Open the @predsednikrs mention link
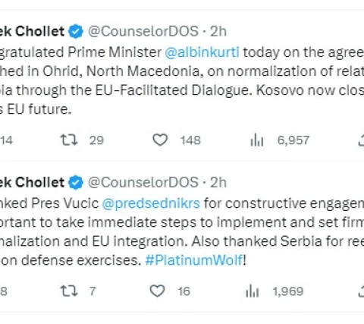Screen dimensions: 364x324 (151, 203)
